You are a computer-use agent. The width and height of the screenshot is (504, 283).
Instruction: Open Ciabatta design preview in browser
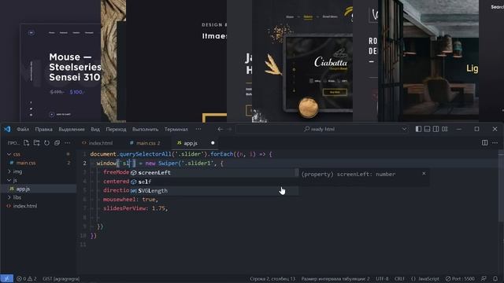[302, 61]
